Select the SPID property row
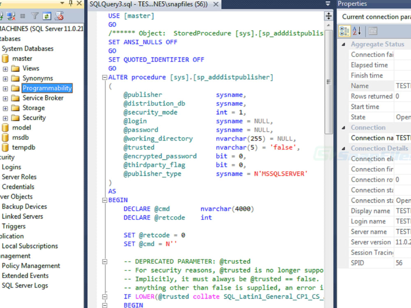The width and height of the screenshot is (411, 308). 380,263
